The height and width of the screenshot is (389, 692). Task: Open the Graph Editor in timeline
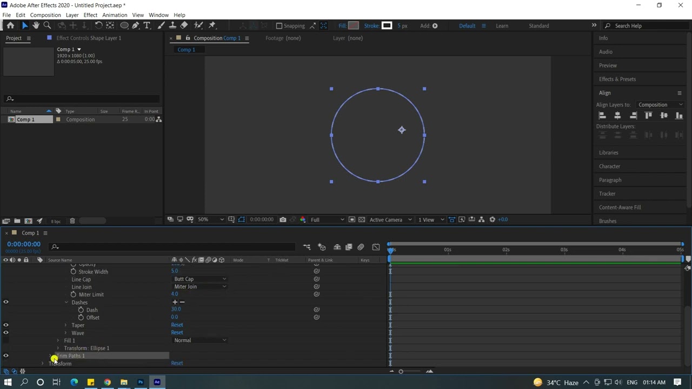376,247
